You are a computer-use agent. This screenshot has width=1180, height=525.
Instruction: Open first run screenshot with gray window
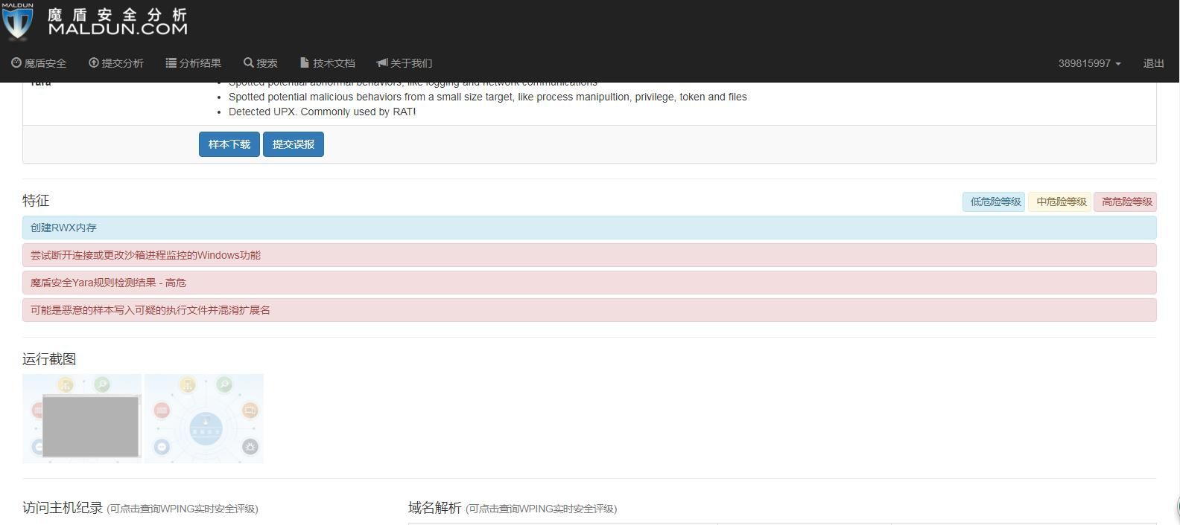pyautogui.click(x=82, y=419)
